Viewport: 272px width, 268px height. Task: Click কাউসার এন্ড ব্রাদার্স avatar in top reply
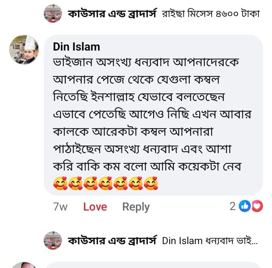click(x=53, y=14)
